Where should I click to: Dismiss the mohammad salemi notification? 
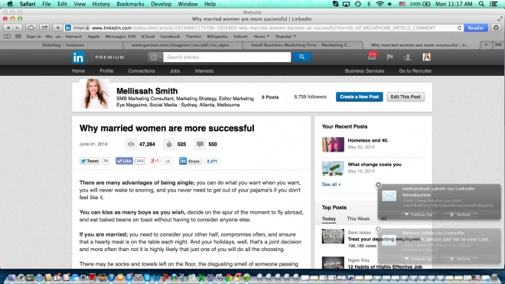[x=379, y=184]
